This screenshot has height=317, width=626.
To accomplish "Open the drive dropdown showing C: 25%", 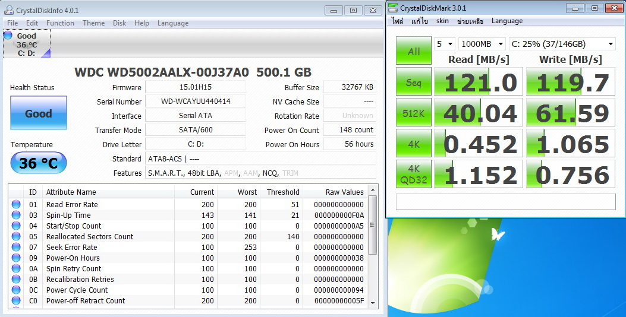I will click(562, 44).
